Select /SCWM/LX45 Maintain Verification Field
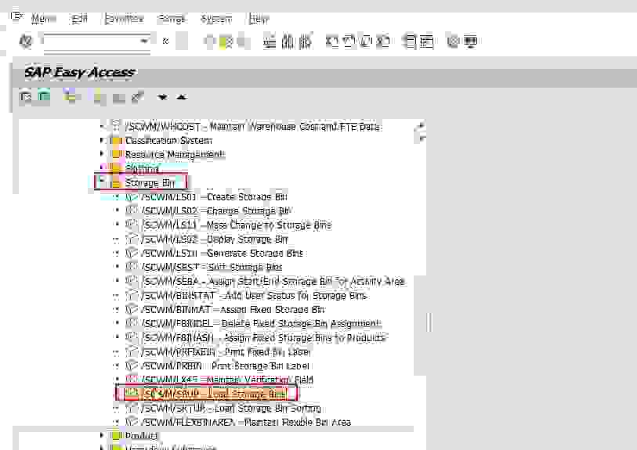 coord(227,380)
